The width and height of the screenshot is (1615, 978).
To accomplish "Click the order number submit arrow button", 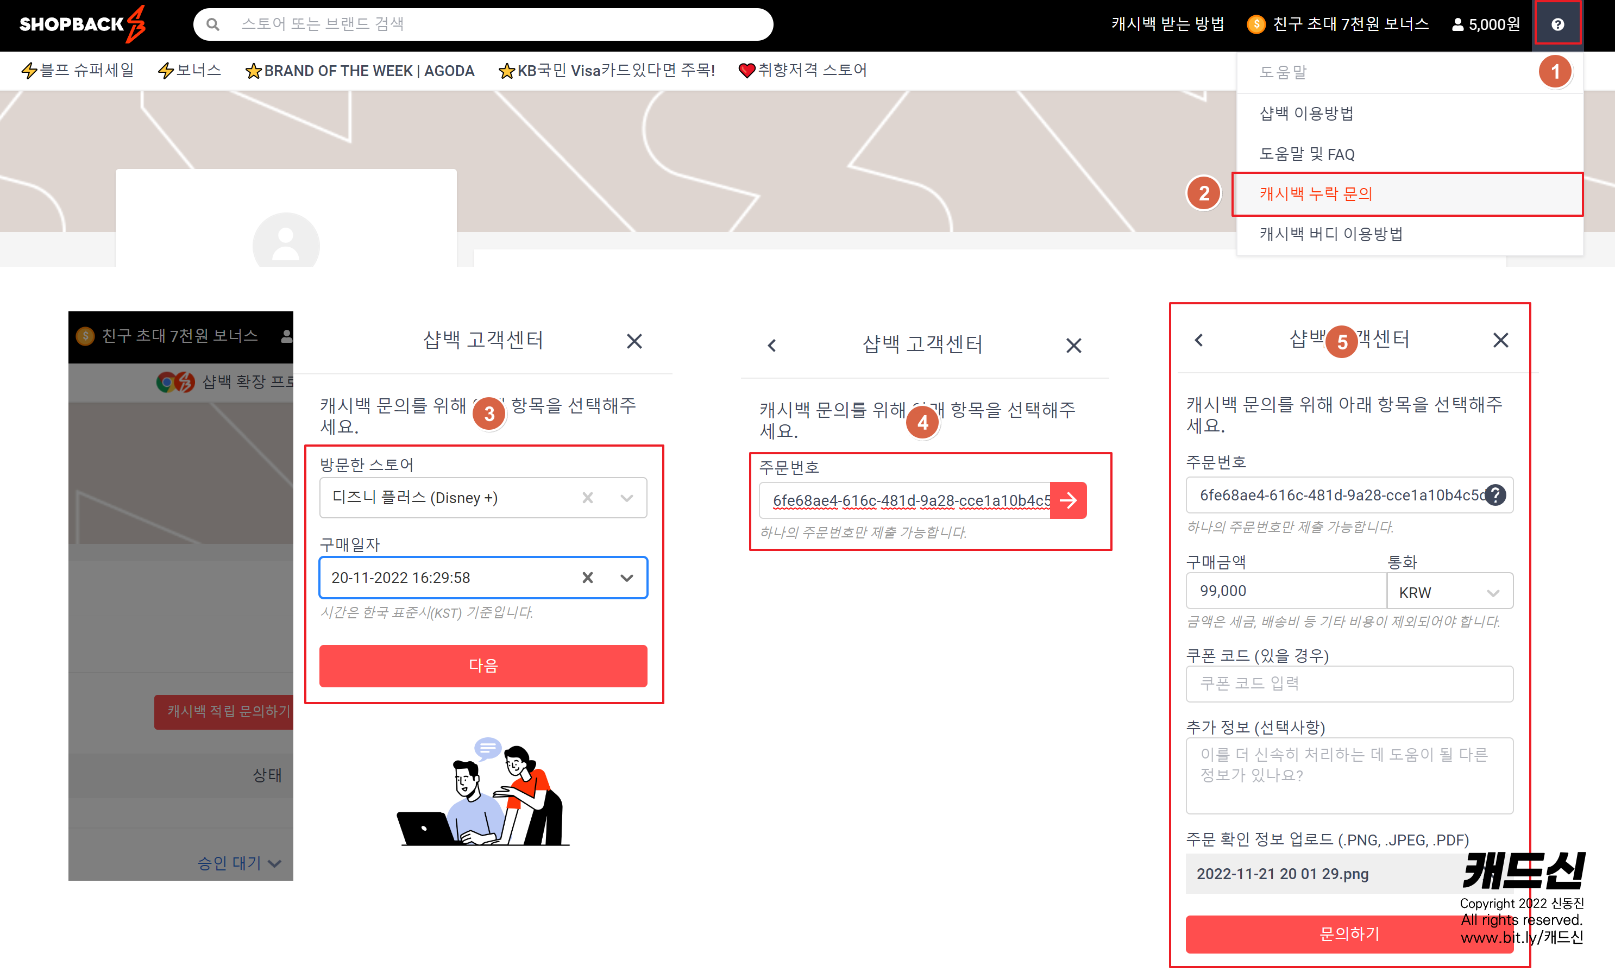I will click(x=1068, y=500).
